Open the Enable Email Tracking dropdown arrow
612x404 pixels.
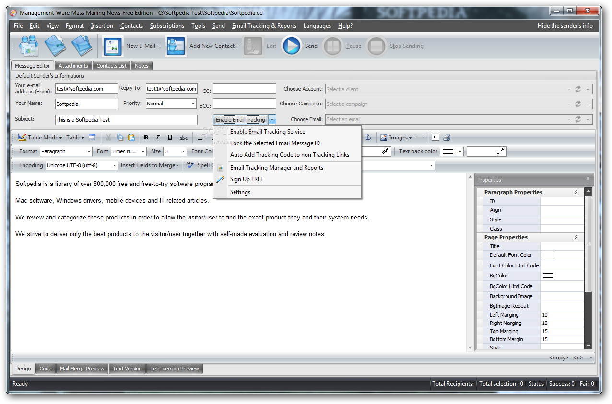[272, 119]
